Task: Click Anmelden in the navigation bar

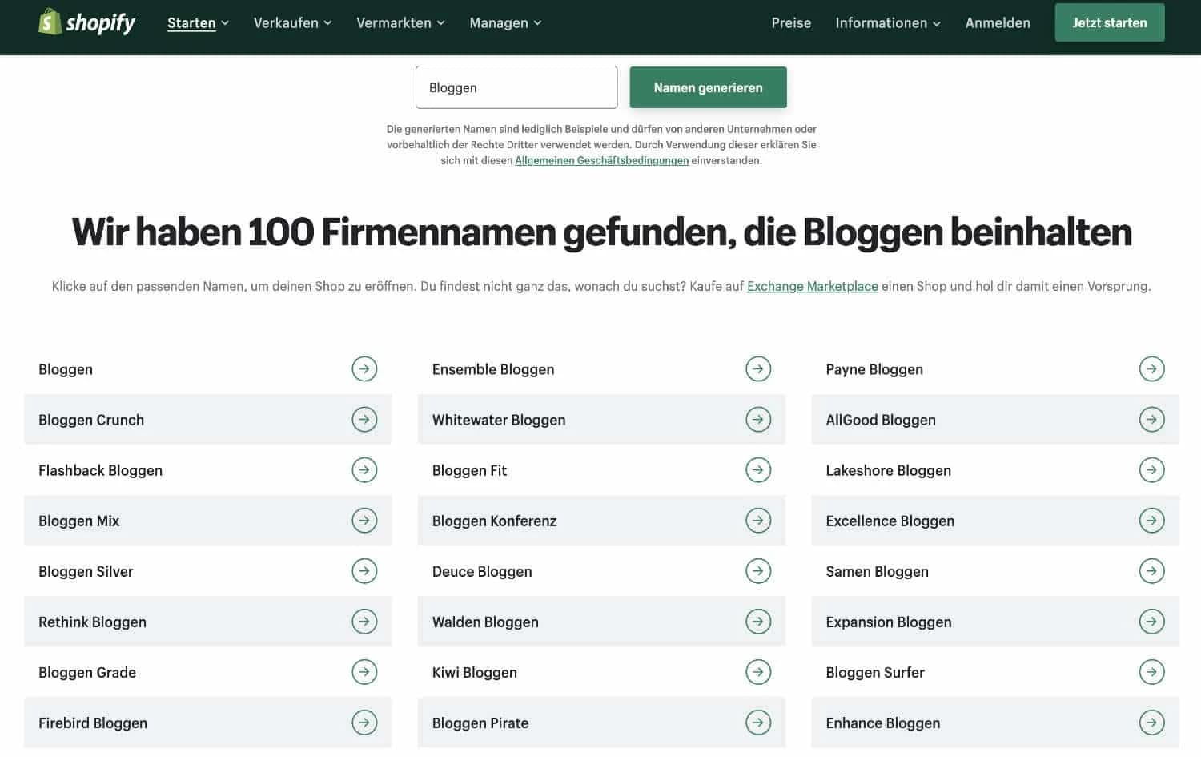Action: pyautogui.click(x=998, y=22)
